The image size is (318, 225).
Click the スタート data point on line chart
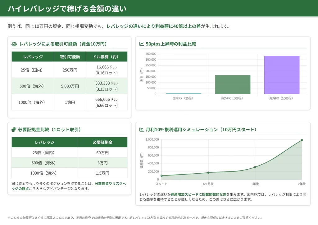point(161,176)
